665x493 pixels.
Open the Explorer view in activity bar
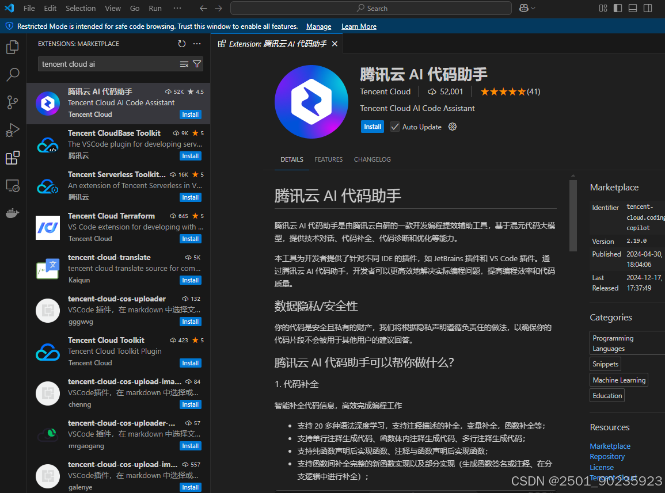(x=13, y=47)
